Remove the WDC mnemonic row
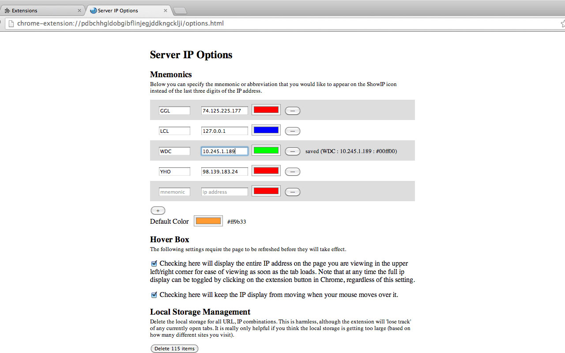The width and height of the screenshot is (565, 353). [x=293, y=151]
